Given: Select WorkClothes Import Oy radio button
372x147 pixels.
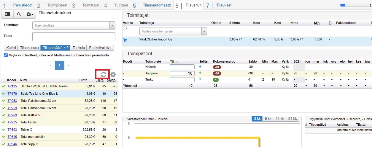Looking at the screenshot, I should point(125,40).
